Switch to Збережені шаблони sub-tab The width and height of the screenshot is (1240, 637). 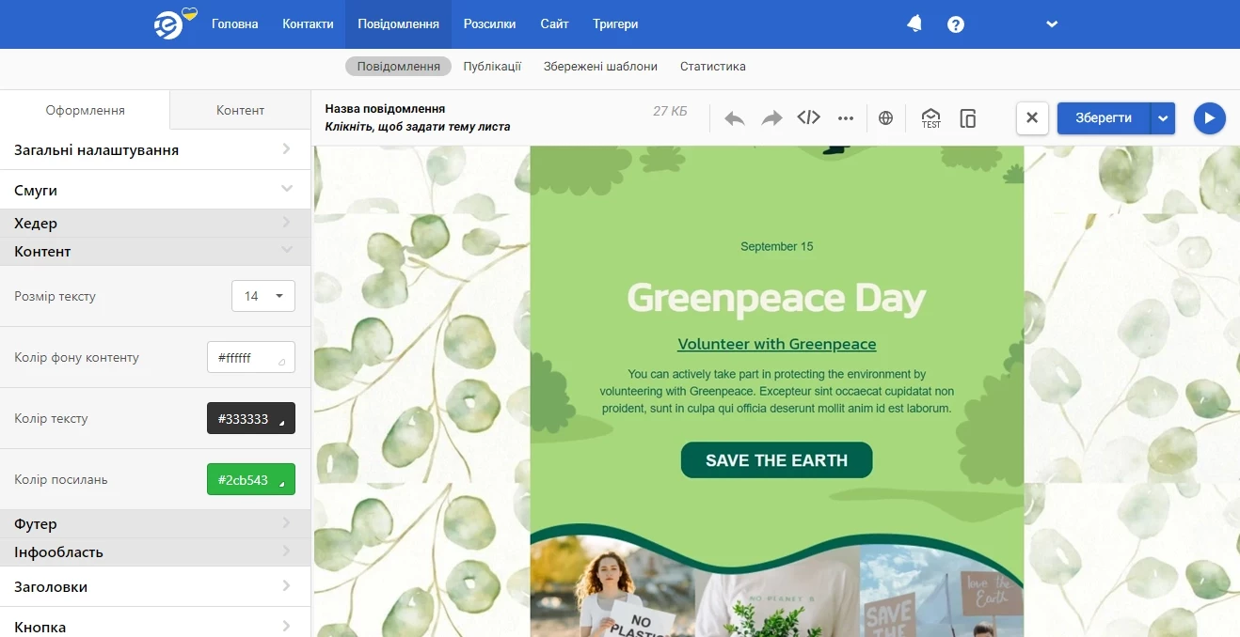600,67
